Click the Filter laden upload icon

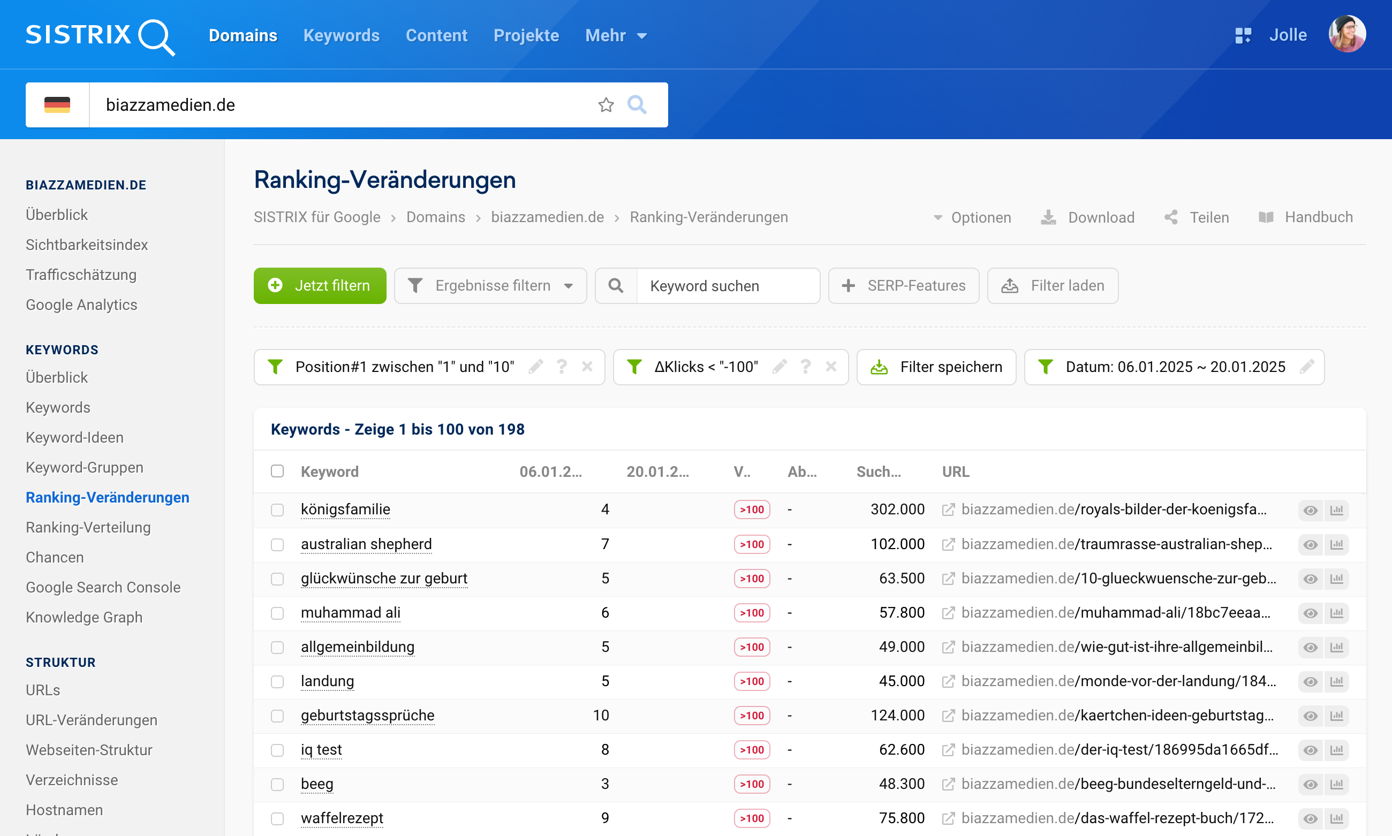pos(1009,286)
